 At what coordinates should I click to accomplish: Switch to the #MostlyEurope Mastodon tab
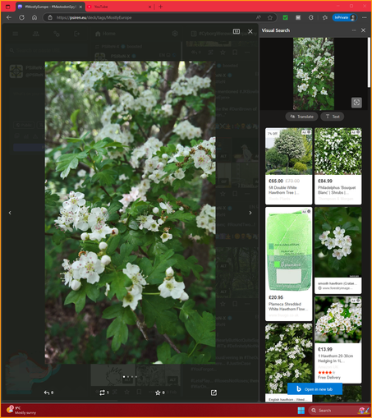[50, 7]
